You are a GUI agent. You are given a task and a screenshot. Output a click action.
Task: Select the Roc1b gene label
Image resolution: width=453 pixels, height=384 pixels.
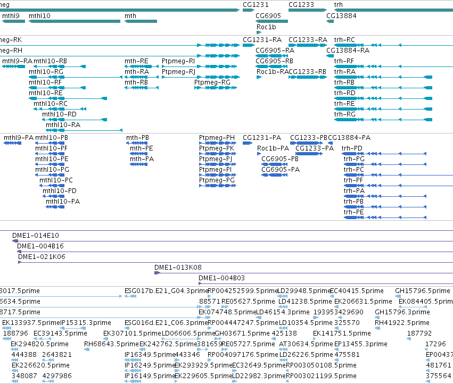(x=266, y=27)
